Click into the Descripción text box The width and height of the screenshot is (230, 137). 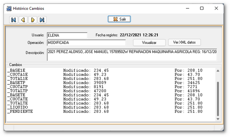[x=132, y=55]
